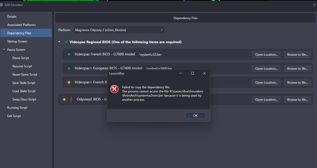Open the Running Script section
The height and width of the screenshot is (168, 317).
coord(17,108)
